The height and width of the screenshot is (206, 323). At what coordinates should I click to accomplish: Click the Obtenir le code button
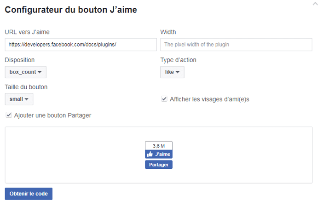tap(29, 194)
